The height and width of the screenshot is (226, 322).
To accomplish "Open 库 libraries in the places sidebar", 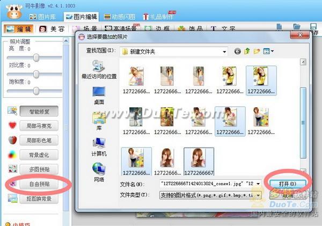I will click(99, 120).
